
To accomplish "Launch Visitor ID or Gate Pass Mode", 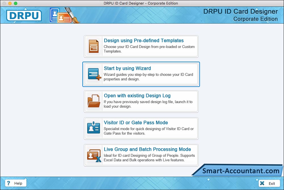I will (141, 128).
